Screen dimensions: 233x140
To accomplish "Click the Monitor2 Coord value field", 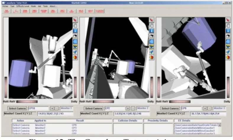I will click(132, 114).
